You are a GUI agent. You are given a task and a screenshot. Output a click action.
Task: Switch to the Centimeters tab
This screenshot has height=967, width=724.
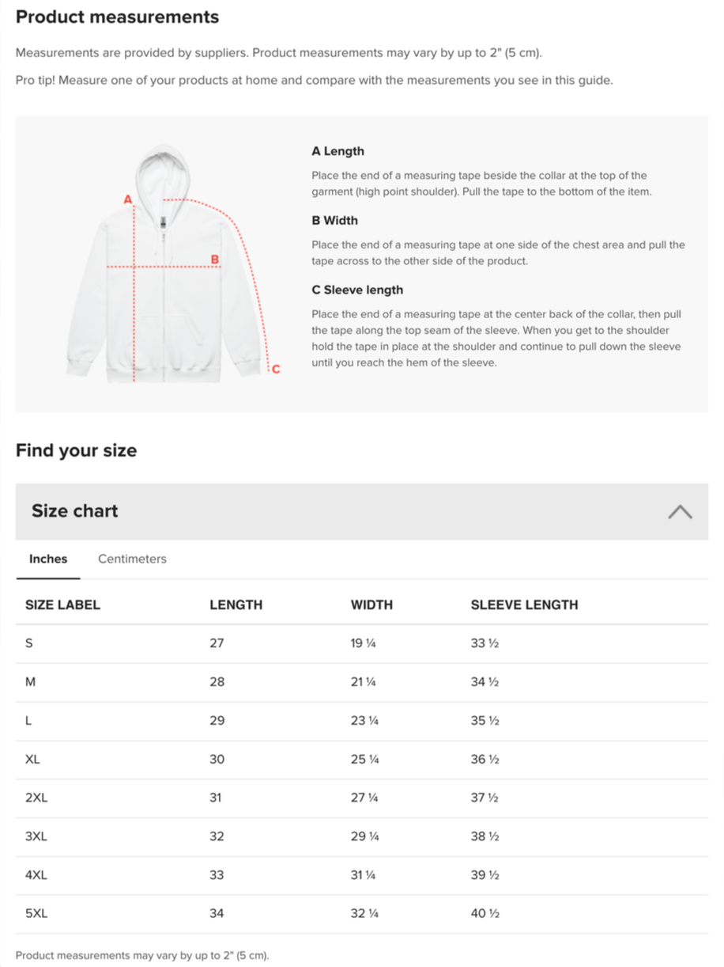(132, 559)
